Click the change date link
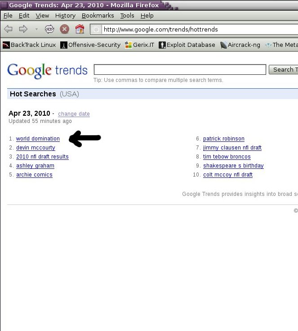This screenshot has width=298, height=331. [74, 114]
